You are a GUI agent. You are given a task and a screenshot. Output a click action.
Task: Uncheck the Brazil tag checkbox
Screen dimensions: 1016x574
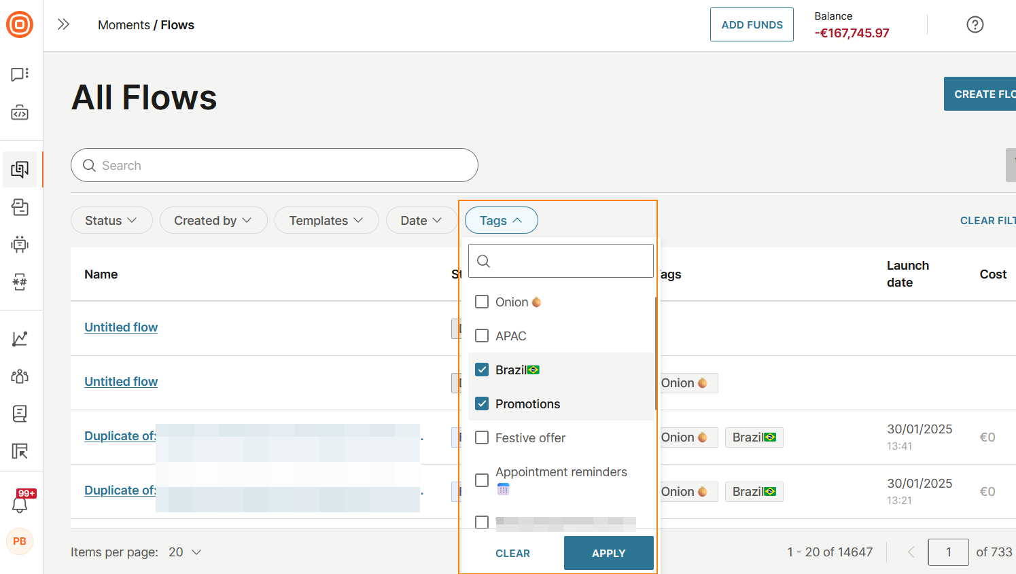(482, 370)
